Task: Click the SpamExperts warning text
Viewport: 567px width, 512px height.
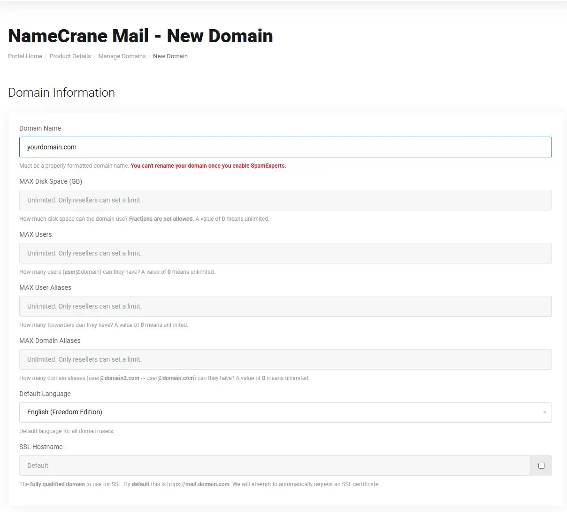Action: pyautogui.click(x=208, y=165)
